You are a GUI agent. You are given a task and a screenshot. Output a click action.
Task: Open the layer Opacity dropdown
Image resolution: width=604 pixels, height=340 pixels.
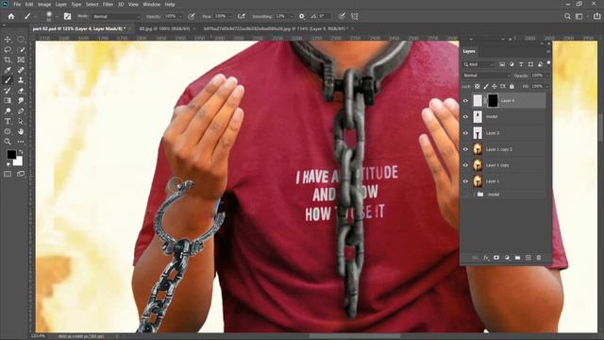547,76
